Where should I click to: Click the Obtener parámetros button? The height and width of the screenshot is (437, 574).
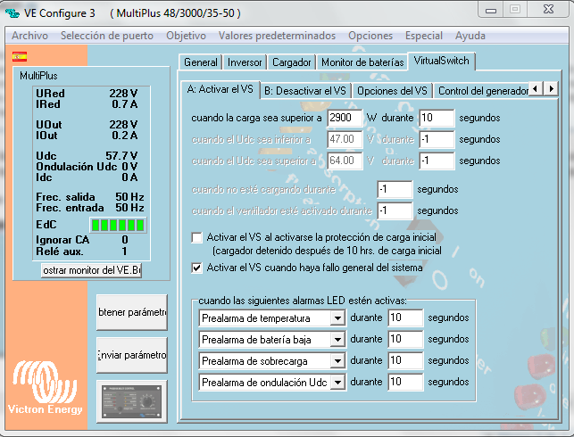tap(132, 312)
